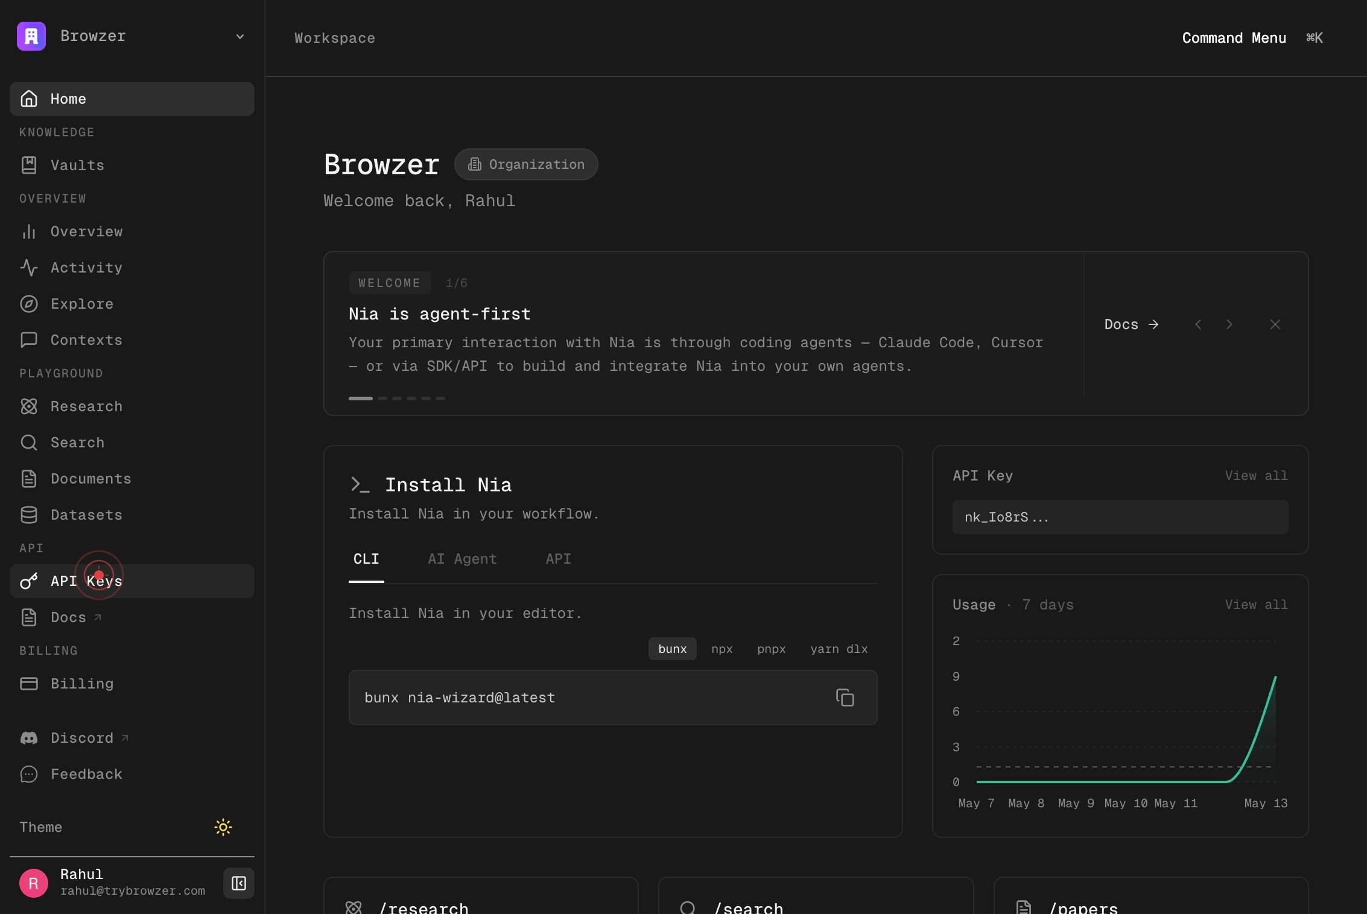View all usage details
The height and width of the screenshot is (914, 1367).
(1256, 605)
